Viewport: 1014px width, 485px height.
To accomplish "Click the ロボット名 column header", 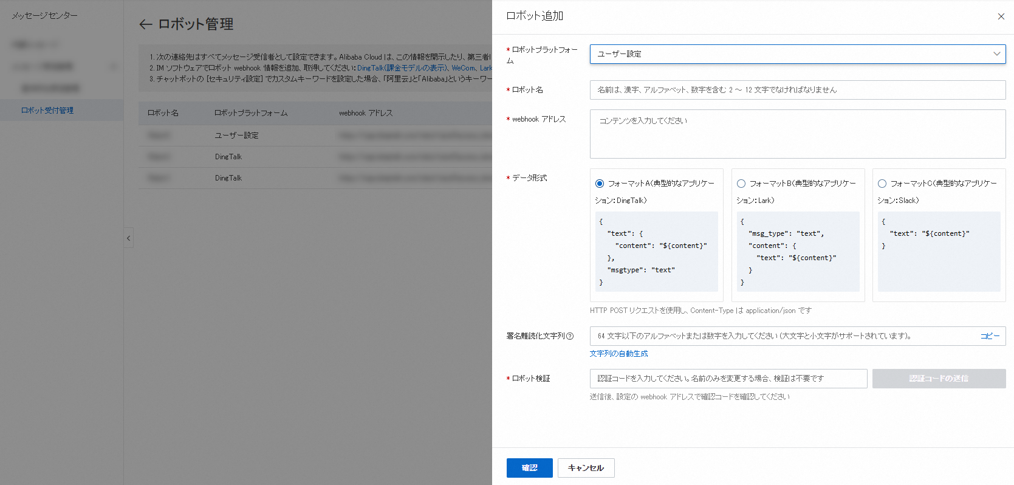I will click(x=163, y=113).
